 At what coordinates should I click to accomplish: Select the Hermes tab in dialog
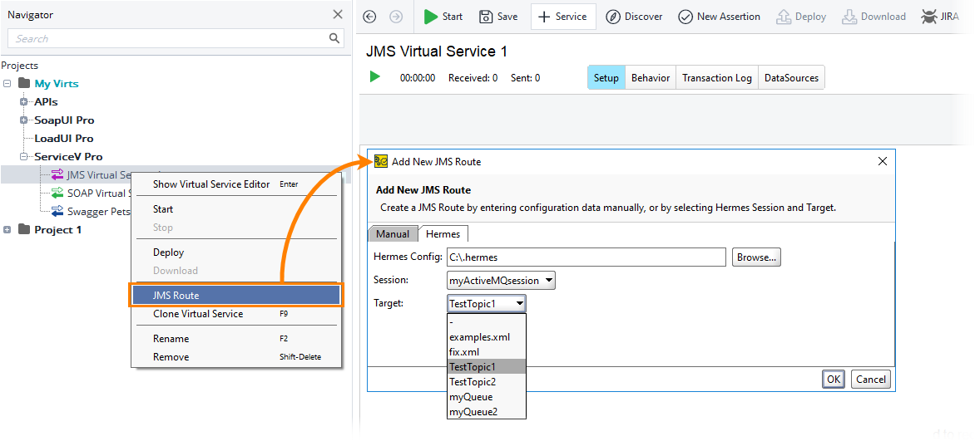443,233
